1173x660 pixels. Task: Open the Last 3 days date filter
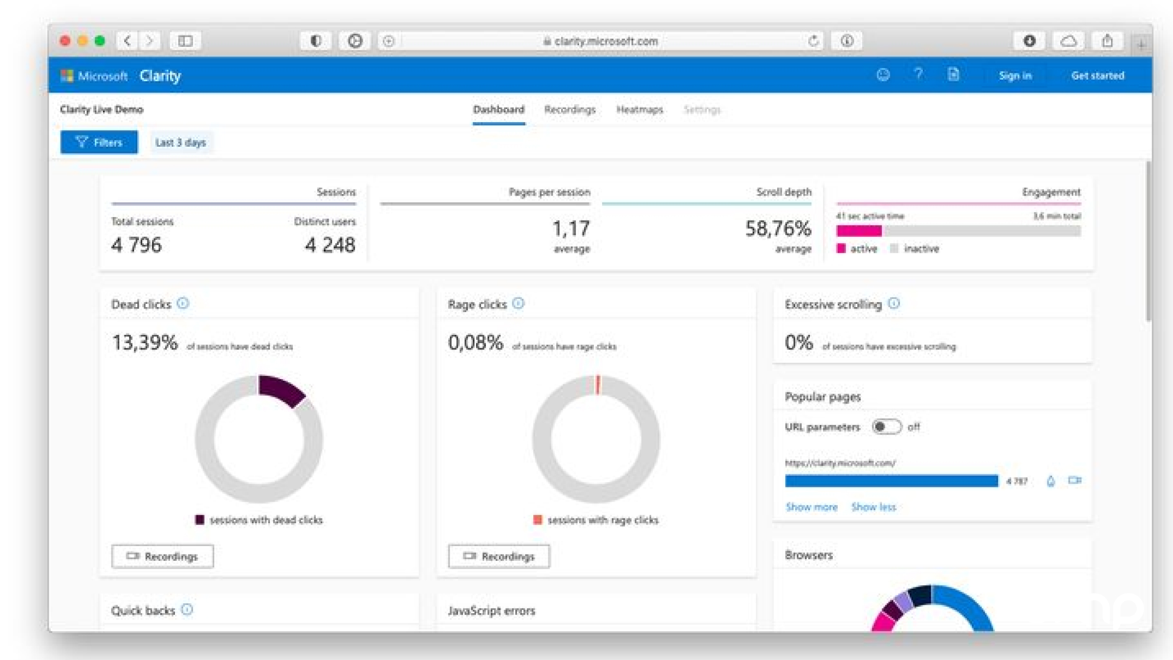[180, 142]
